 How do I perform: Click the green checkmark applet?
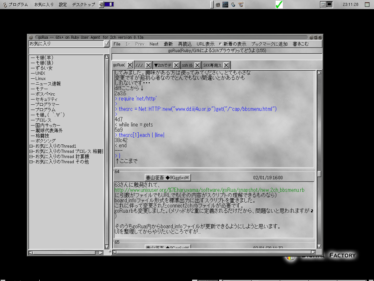click(x=279, y=5)
